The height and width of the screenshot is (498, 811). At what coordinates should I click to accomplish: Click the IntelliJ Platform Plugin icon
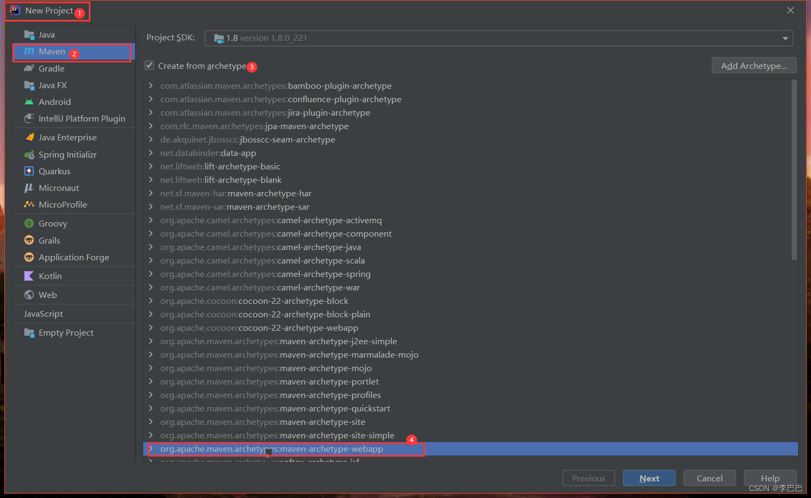pos(29,118)
